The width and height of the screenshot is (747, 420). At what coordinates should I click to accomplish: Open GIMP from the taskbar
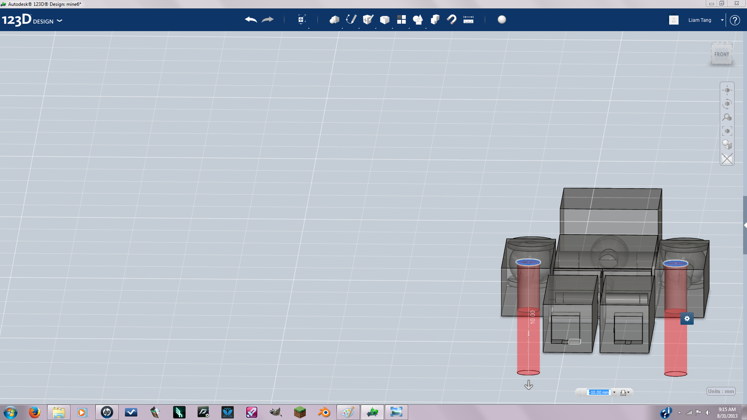(x=276, y=412)
